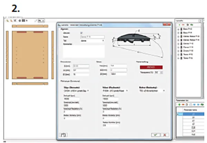Toggle the Aktivieren checkbox
This screenshot has width=207, height=143.
(81, 32)
